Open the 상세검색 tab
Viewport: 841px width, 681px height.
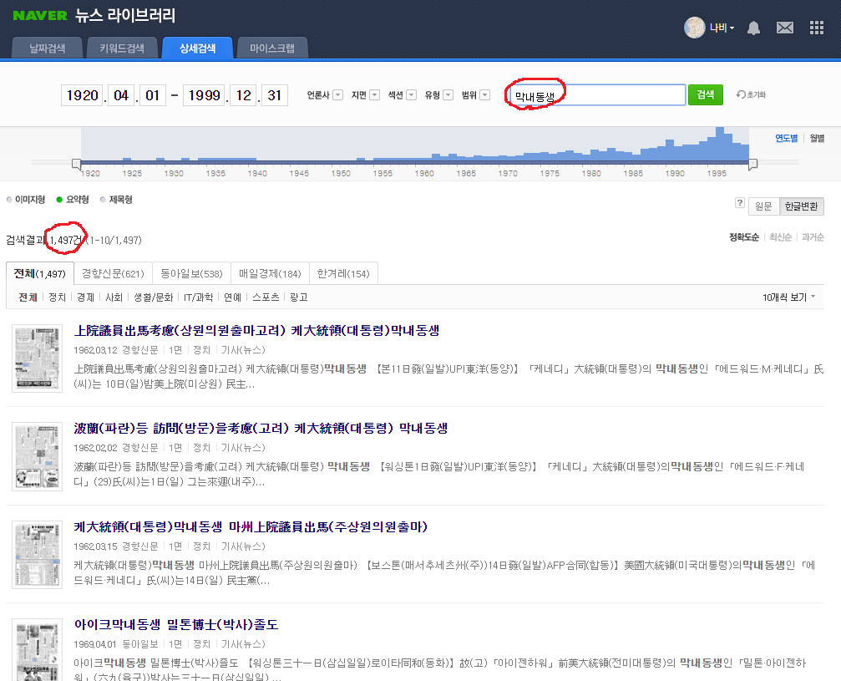coord(197,48)
